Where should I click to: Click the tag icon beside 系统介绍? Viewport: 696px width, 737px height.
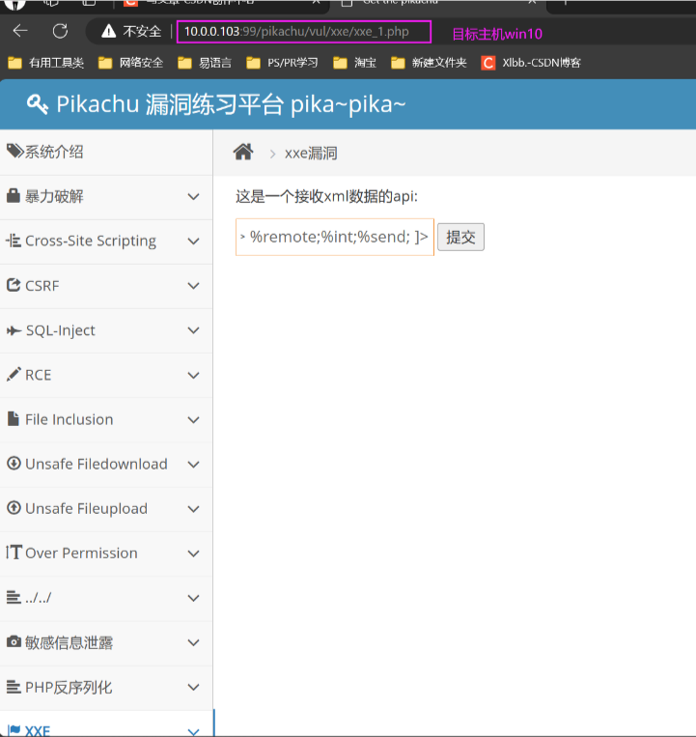[x=14, y=152]
